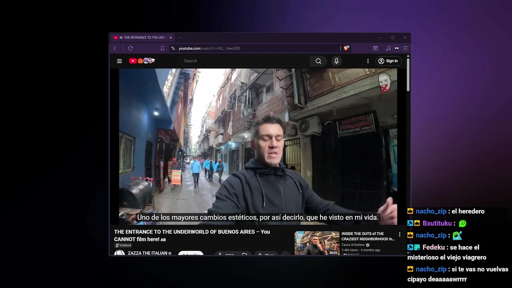The height and width of the screenshot is (288, 512).
Task: Click '3.4M views - 4 months ago' text
Action: click(361, 250)
